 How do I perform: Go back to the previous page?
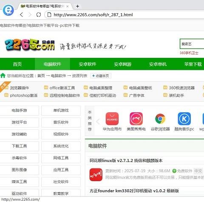coord(22,14)
